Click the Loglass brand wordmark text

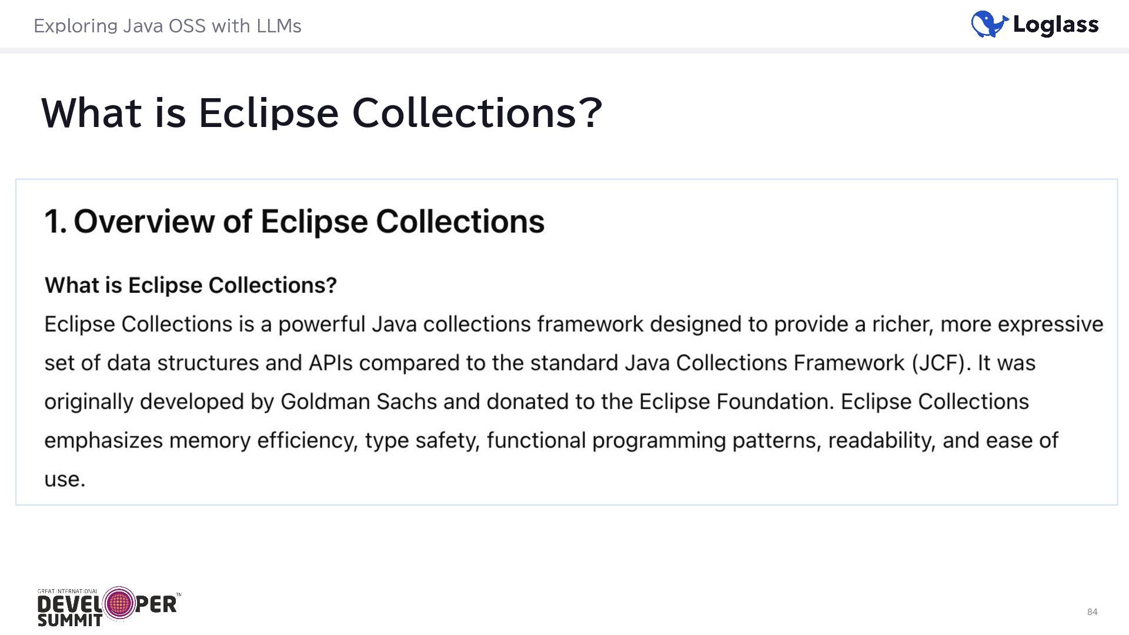point(1055,25)
